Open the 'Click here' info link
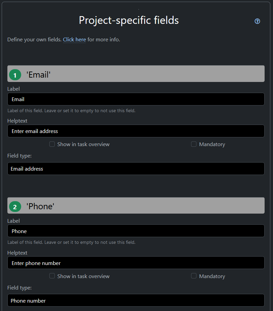The width and height of the screenshot is (273, 311). click(x=74, y=40)
